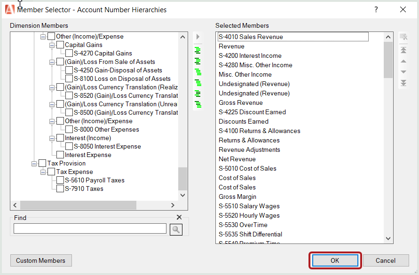Collapse top Other (Income)/Expense node

point(43,37)
